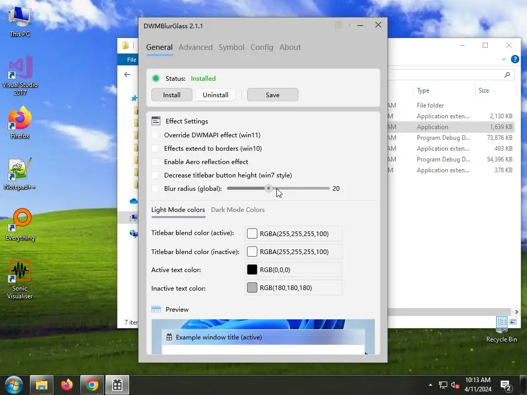Viewport: 527px width, 395px height.
Task: Click the RGB(180,180,180) value field
Action: click(293, 288)
